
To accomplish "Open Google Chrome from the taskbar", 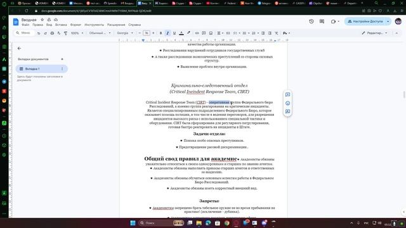I will point(227,223).
